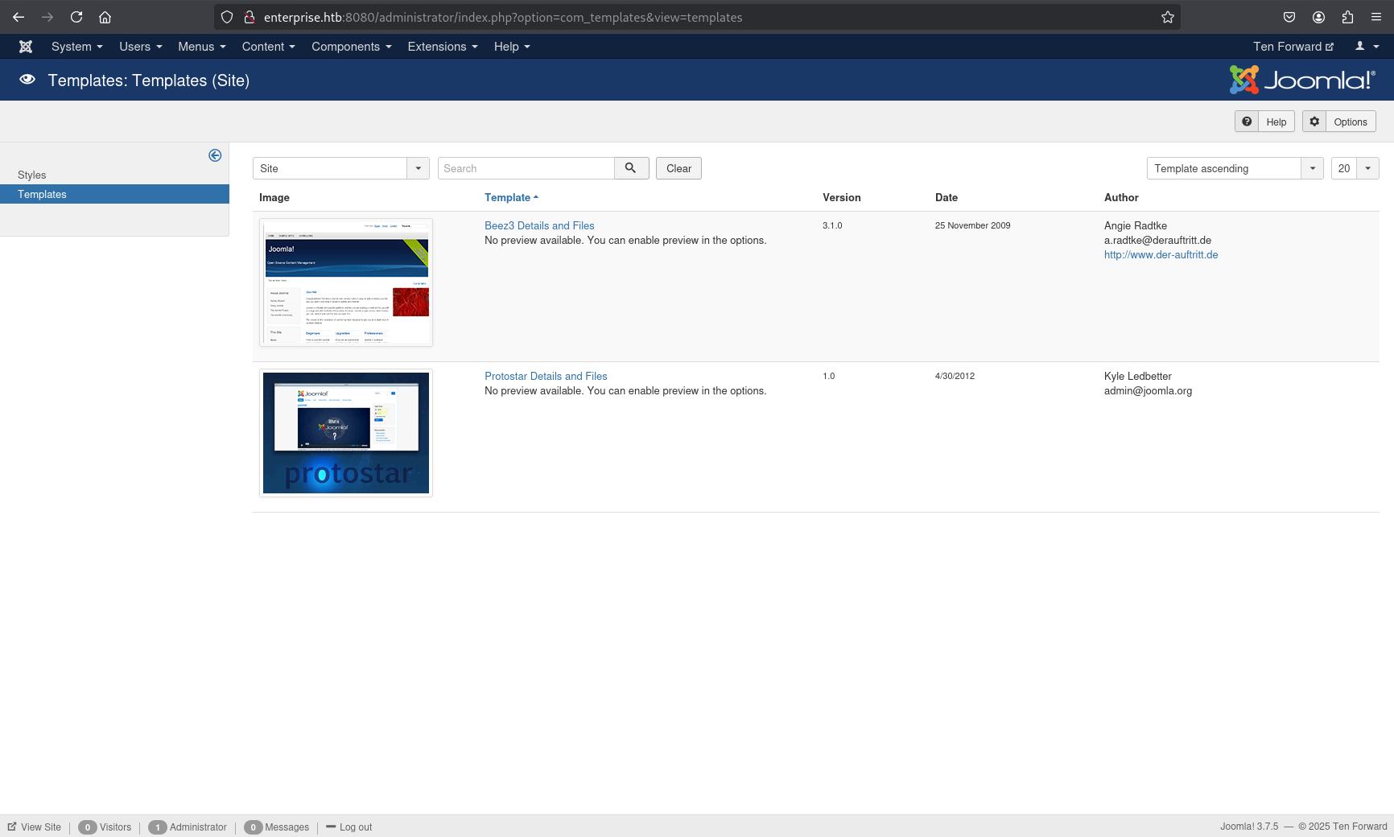Viewport: 1394px width, 837px height.
Task: Open the Options gear button
Action: coord(1338,122)
